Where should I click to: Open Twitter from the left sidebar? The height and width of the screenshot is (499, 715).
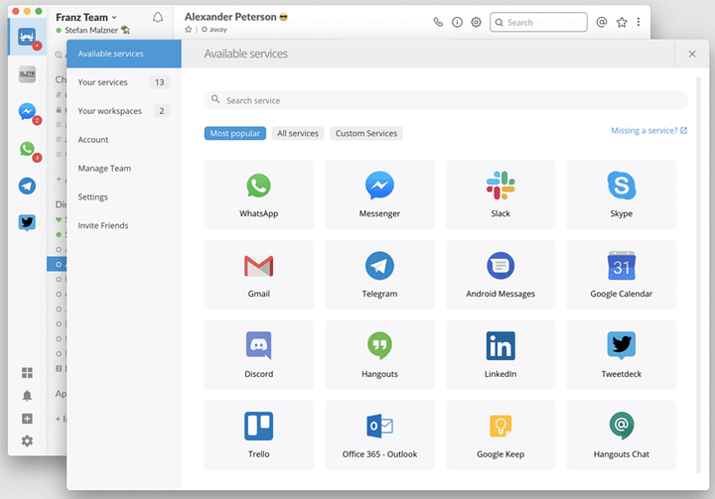27,223
